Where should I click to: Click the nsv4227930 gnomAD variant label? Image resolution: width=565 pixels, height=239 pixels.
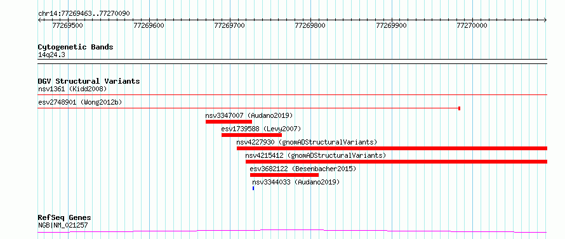[307, 142]
